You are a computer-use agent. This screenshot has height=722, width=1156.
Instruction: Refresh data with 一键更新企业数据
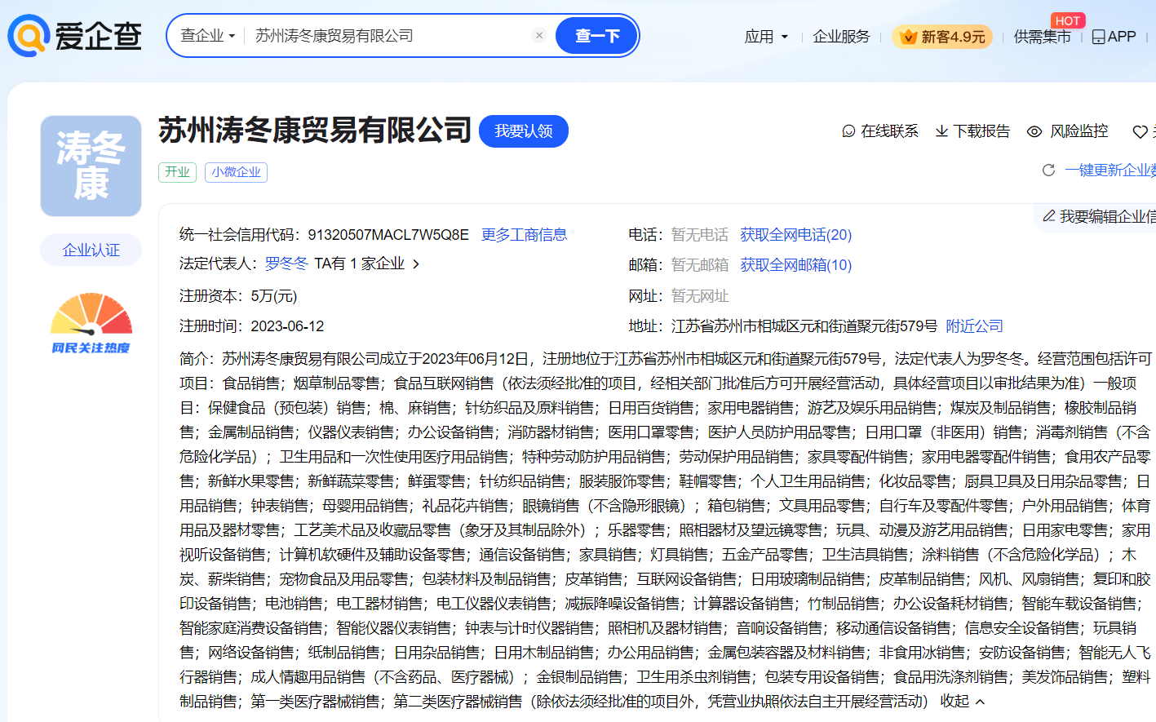[1100, 170]
